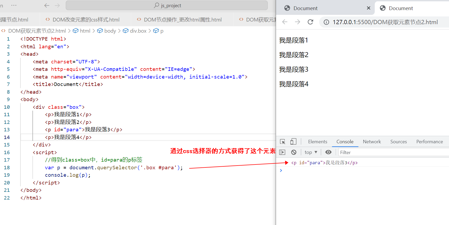Select body element in breadcrumb

point(107,31)
